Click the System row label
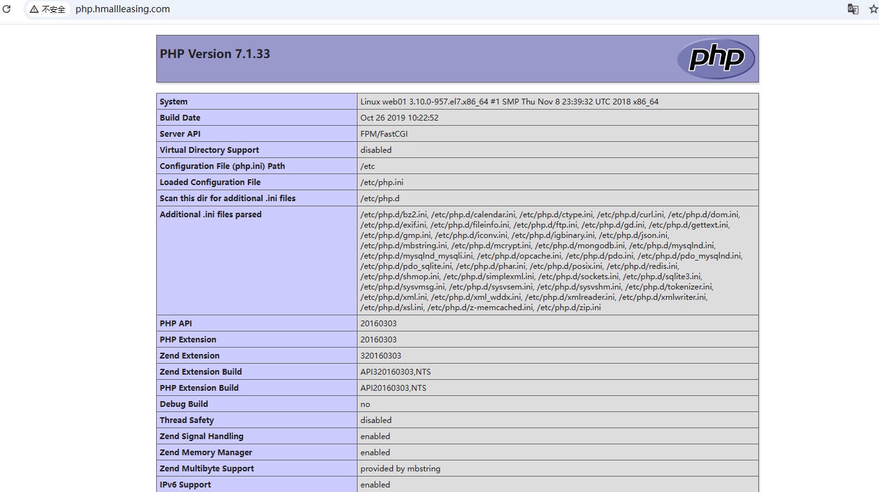 (x=174, y=102)
